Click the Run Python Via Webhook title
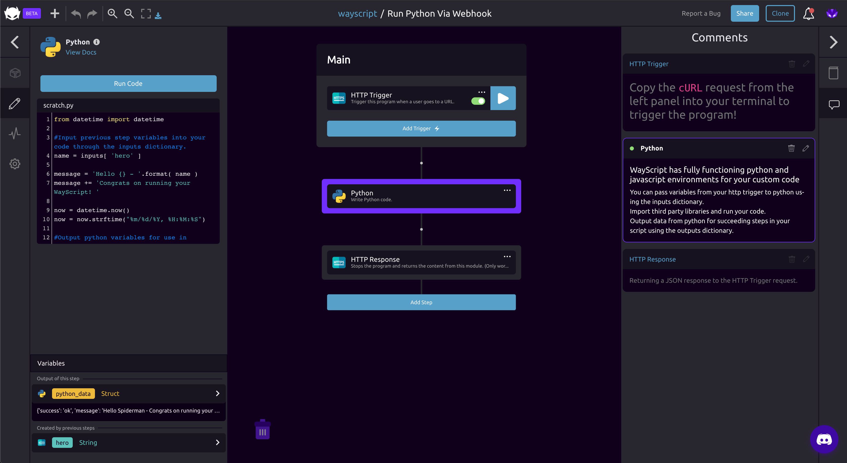The image size is (847, 463). click(x=439, y=13)
